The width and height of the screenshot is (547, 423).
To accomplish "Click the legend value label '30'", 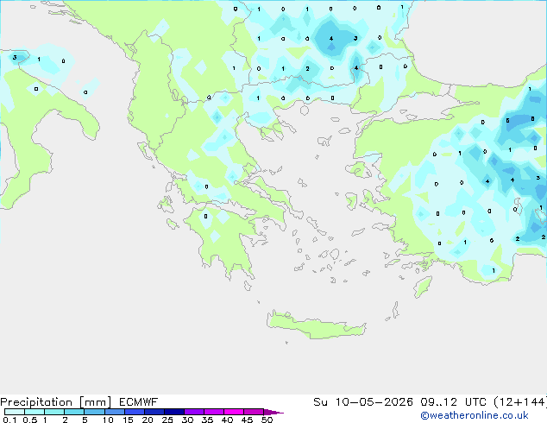I will pos(187,420).
